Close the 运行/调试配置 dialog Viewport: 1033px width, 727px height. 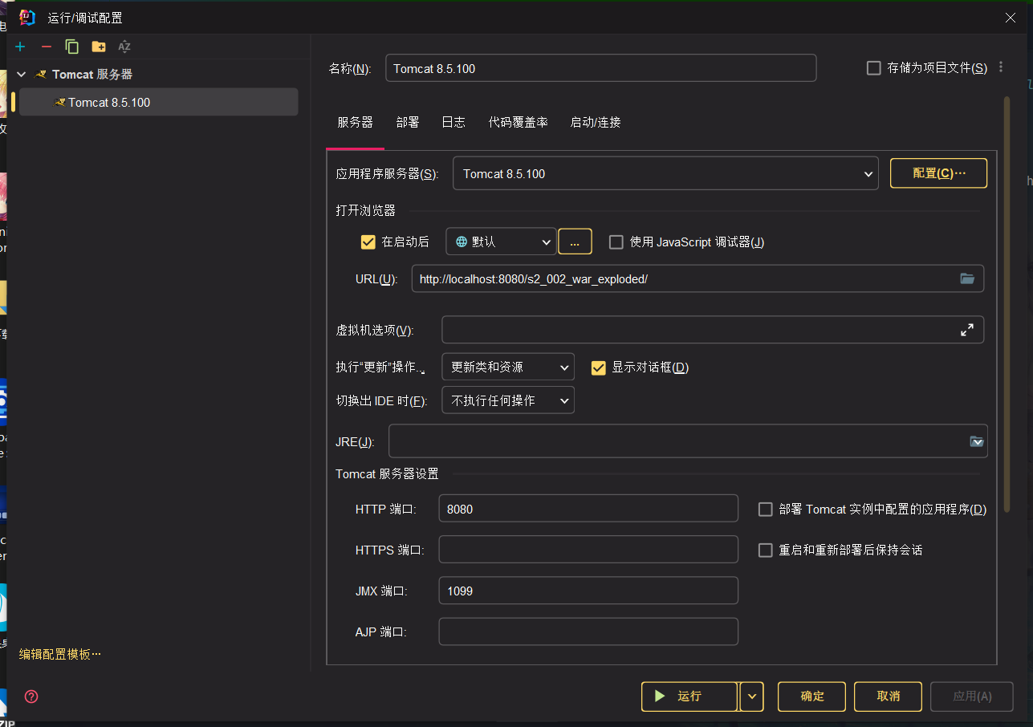point(1011,18)
